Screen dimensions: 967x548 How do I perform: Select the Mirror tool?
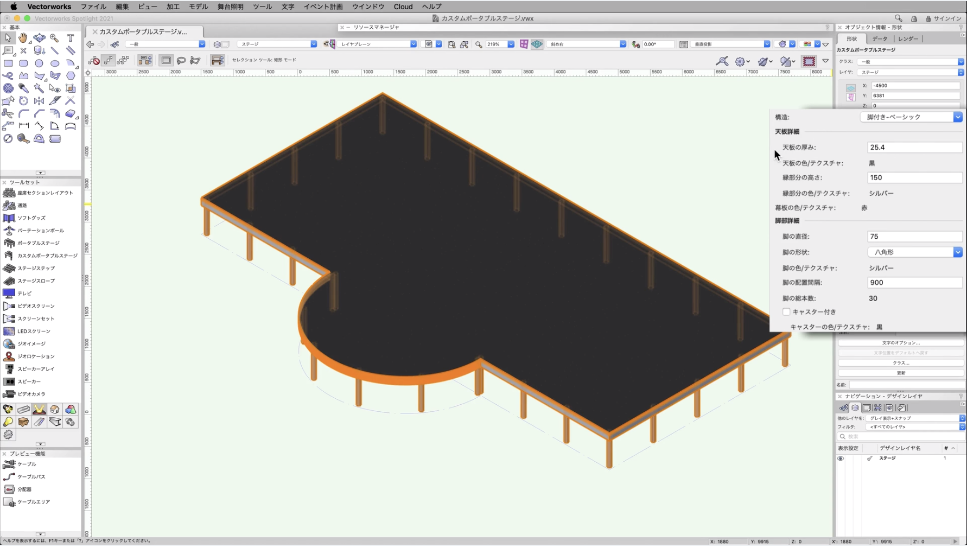click(x=39, y=100)
